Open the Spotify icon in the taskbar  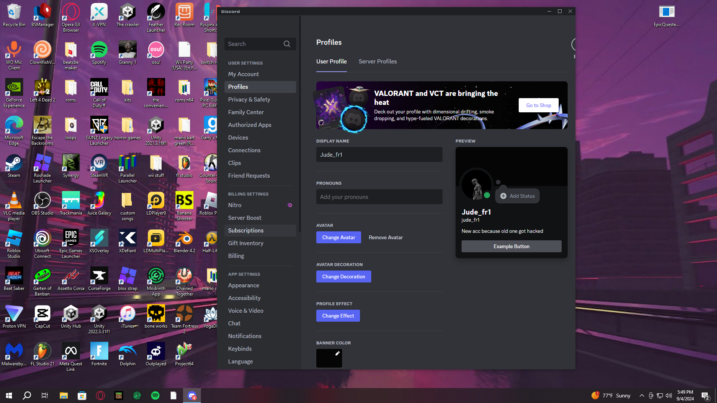(155, 396)
